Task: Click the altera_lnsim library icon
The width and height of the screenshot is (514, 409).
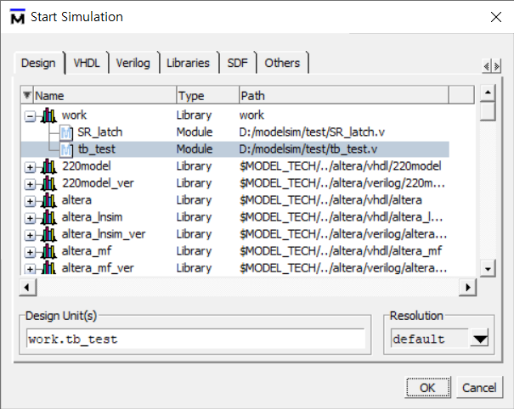Action: click(x=48, y=217)
